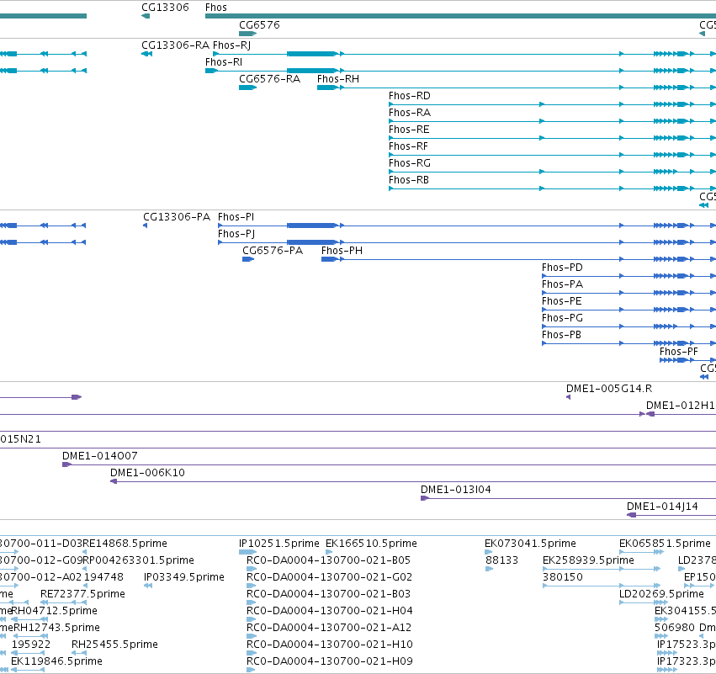Viewport: 716px width, 674px height.
Task: Click the Fhos-PE protein label
Action: pos(562,301)
